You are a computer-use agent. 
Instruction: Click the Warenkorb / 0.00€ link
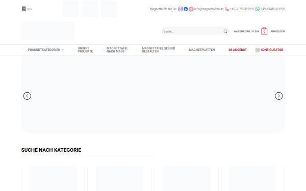pyautogui.click(x=246, y=32)
